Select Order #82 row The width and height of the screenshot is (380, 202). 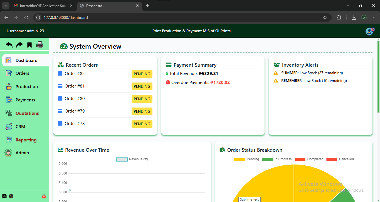[x=105, y=74]
